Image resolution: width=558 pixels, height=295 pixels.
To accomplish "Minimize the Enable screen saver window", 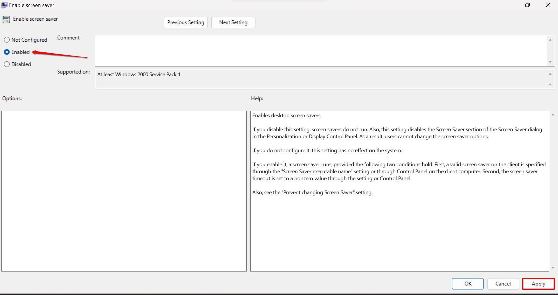I will click(507, 5).
